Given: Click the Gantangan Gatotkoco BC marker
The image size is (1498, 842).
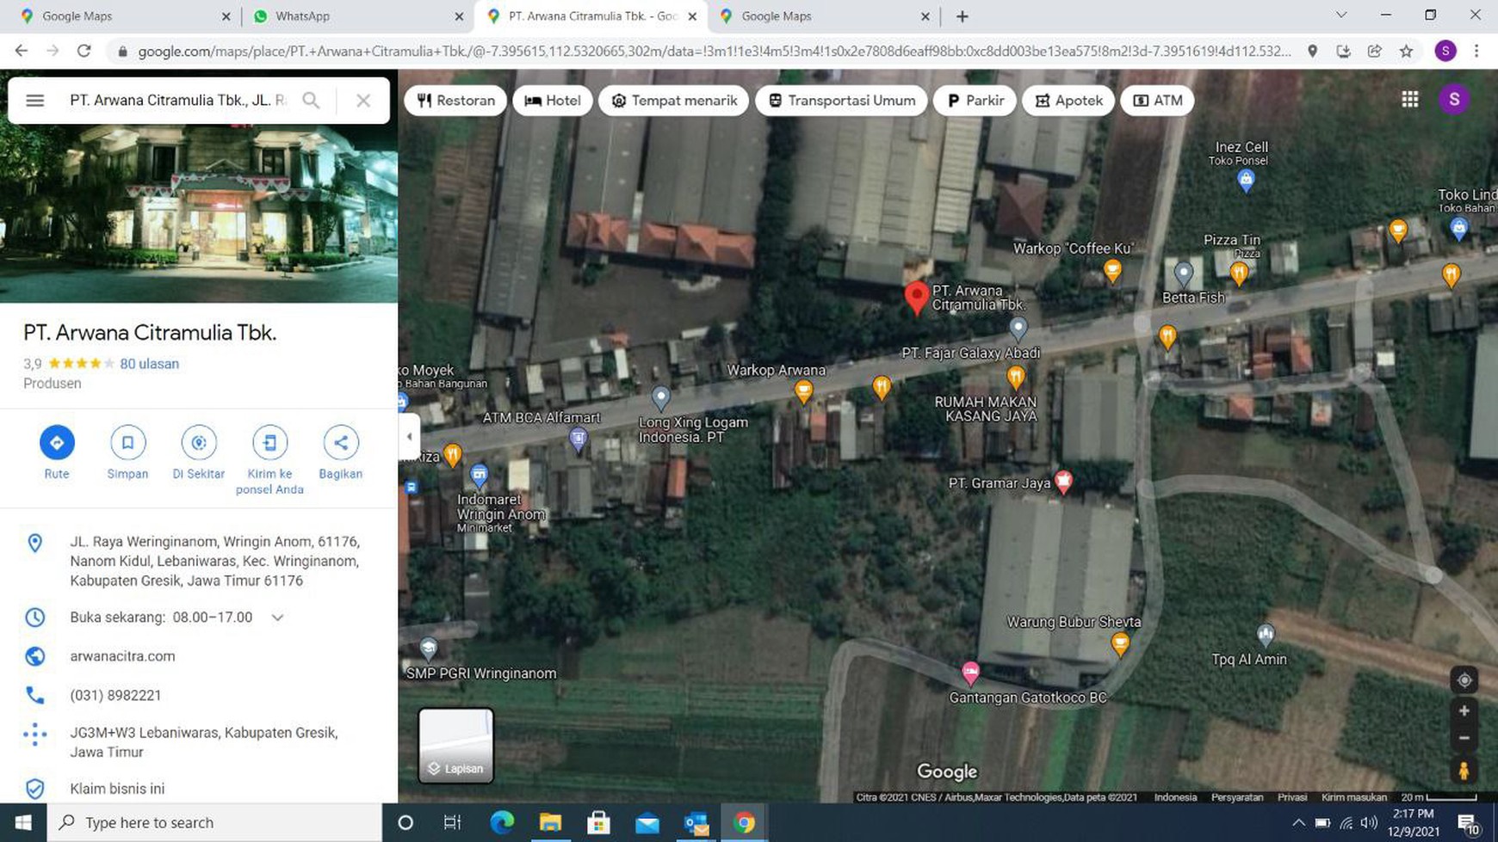Looking at the screenshot, I should 970,673.
